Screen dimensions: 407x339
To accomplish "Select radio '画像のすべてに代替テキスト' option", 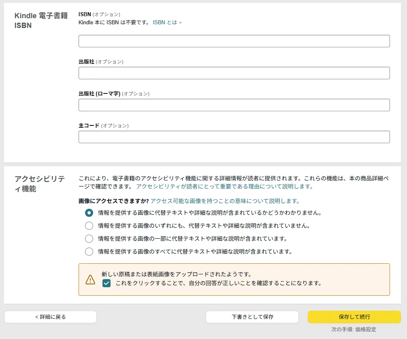I will tap(89, 252).
